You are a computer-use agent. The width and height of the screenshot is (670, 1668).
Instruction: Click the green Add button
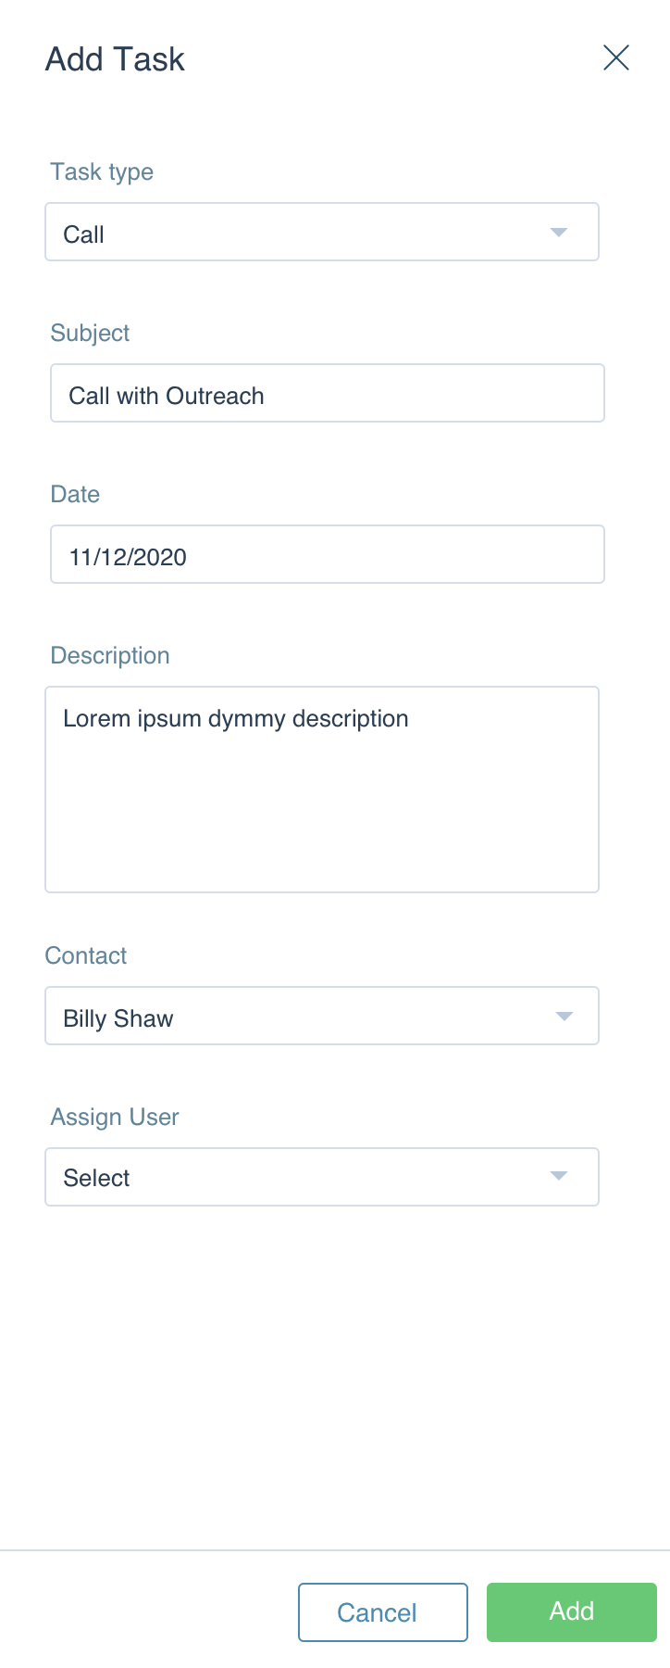click(572, 1612)
